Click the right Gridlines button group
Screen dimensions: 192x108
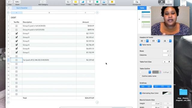pyautogui.click(x=162, y=86)
